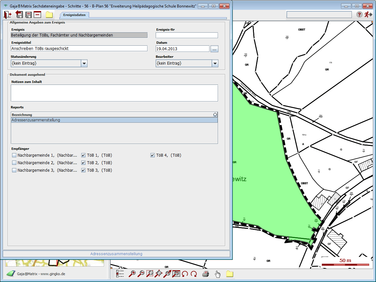Open the layer list legend icon
The image size is (376, 282).
[x=120, y=274]
